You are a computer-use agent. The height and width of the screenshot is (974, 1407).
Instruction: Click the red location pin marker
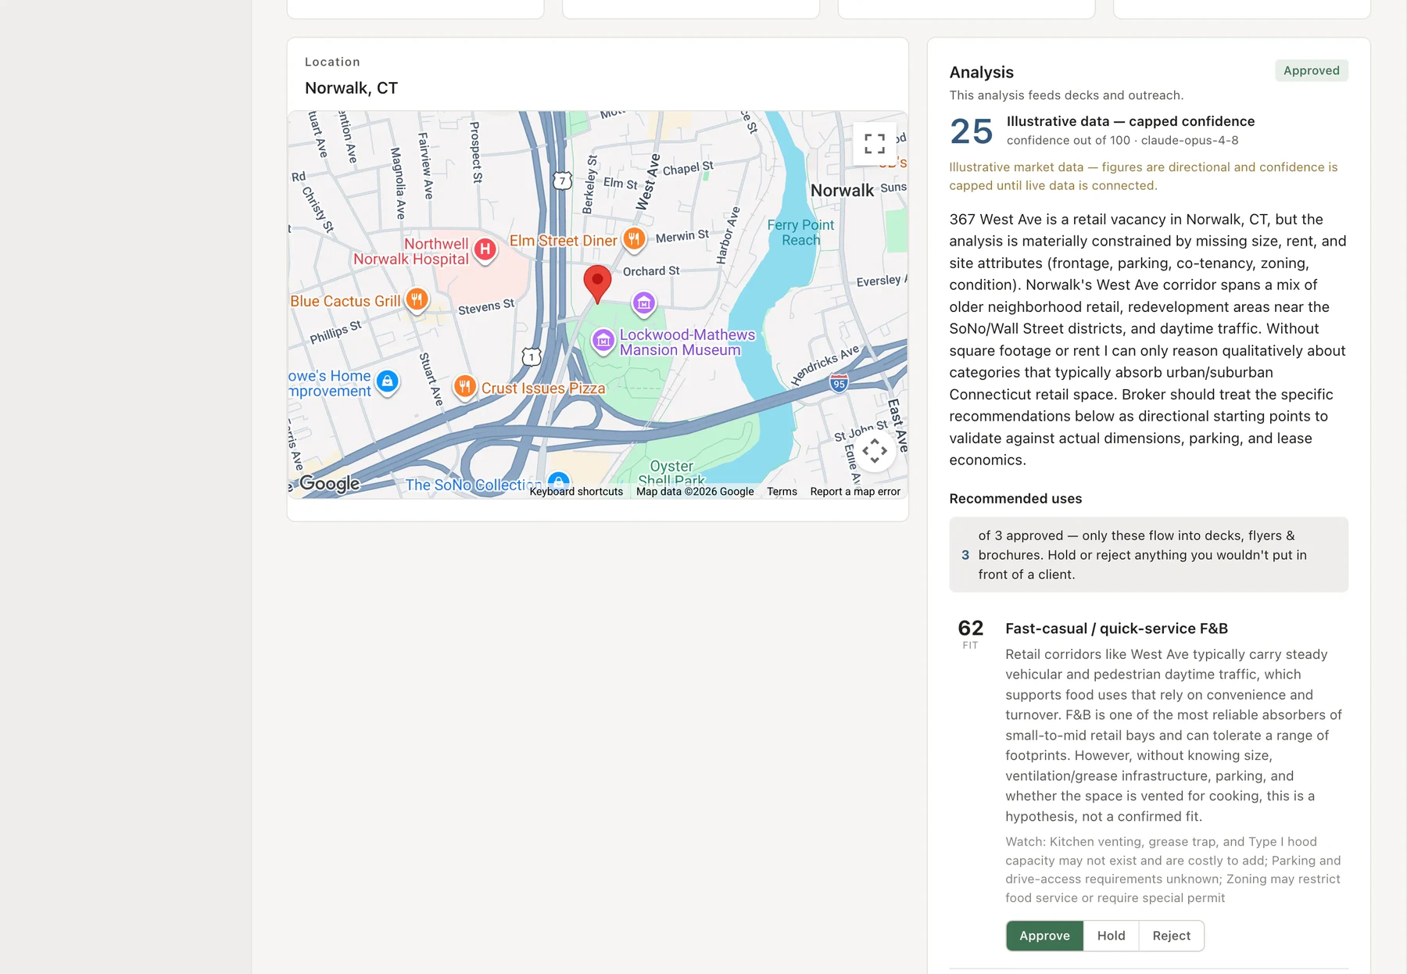pyautogui.click(x=597, y=285)
